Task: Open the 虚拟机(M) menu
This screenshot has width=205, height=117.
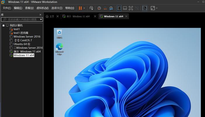Action: pyautogui.click(x=43, y=8)
